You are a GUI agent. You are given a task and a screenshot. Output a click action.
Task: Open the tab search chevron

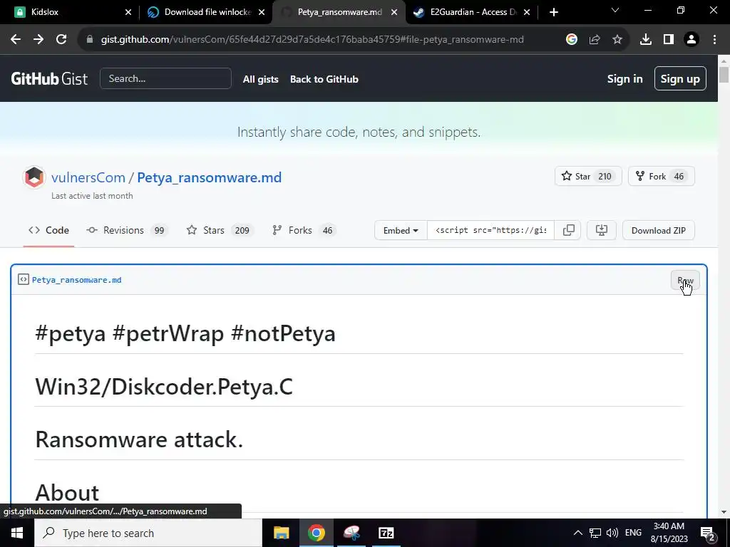[615, 11]
